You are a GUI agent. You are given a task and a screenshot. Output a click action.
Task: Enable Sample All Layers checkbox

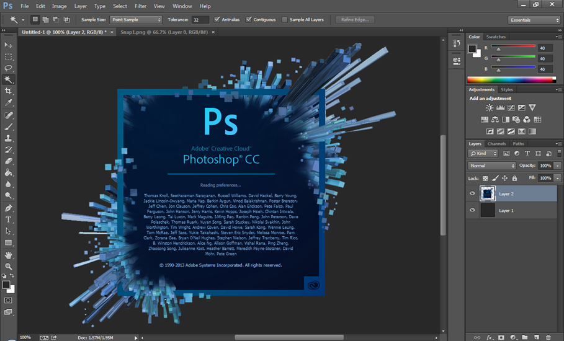point(285,20)
